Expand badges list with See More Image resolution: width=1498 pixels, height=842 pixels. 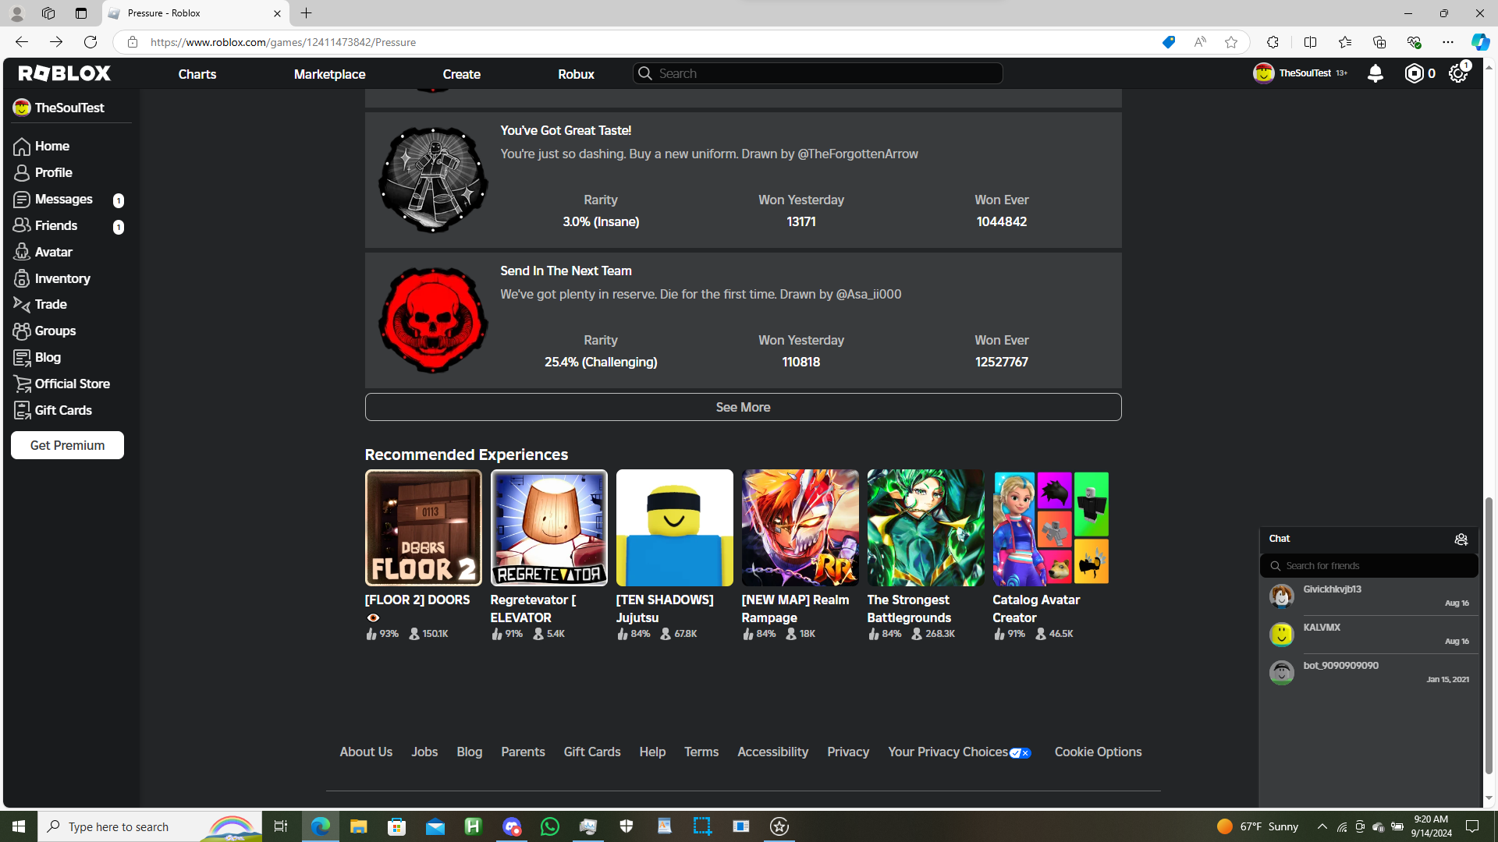[x=743, y=407]
